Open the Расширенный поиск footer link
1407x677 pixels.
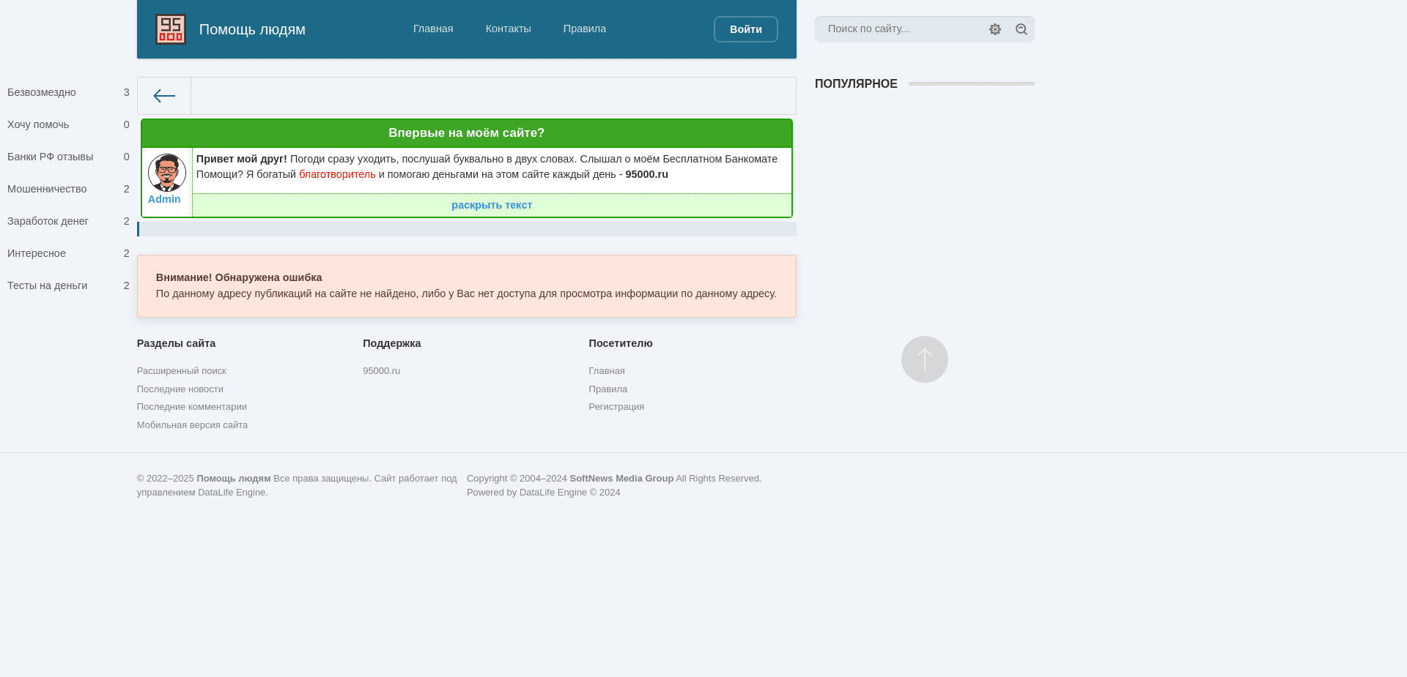pos(182,371)
